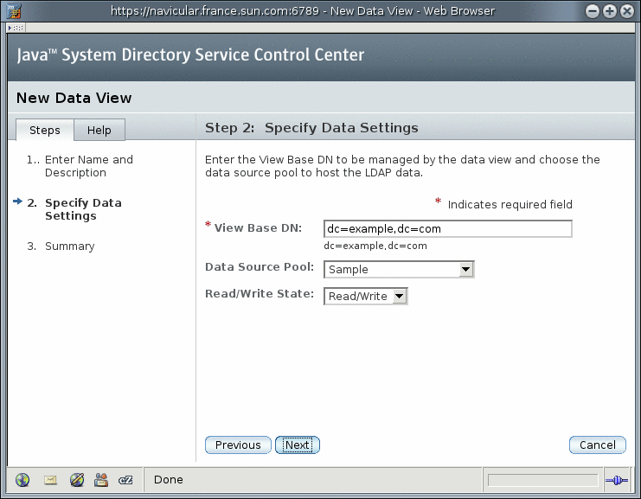Open Composer icon in status bar

[x=77, y=479]
